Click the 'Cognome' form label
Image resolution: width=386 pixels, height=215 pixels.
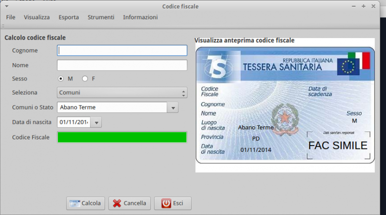(x=25, y=51)
